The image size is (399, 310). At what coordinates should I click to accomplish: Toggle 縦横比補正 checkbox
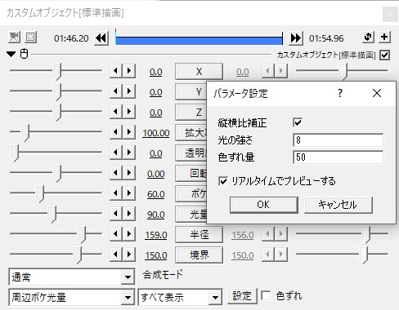298,122
